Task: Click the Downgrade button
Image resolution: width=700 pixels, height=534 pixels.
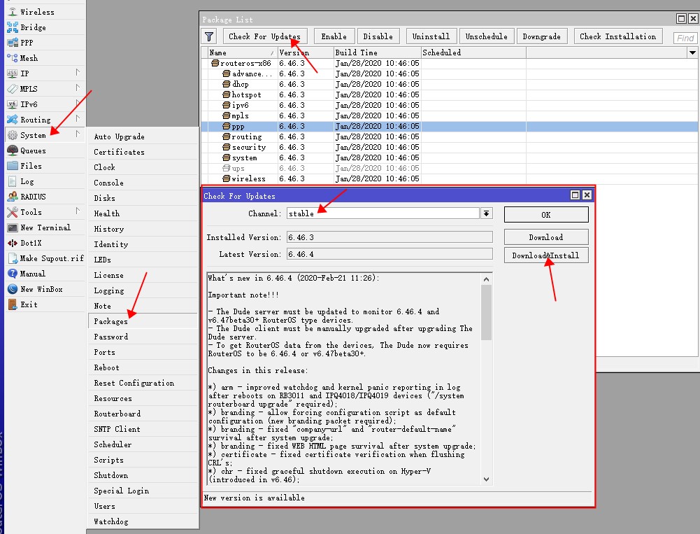Action: pyautogui.click(x=542, y=36)
